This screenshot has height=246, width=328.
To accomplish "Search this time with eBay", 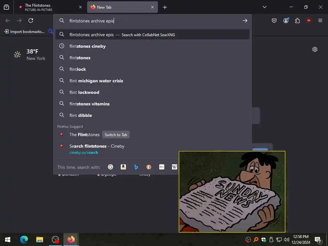I will point(162,167).
